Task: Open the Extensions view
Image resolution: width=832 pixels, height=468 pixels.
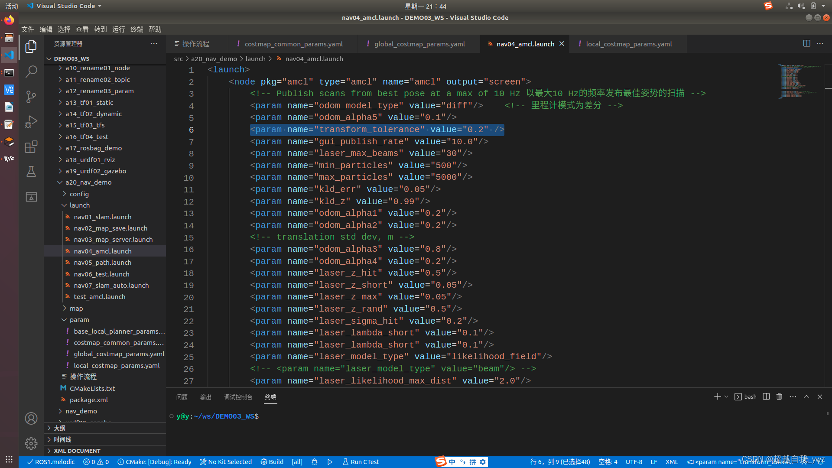Action: [x=31, y=147]
